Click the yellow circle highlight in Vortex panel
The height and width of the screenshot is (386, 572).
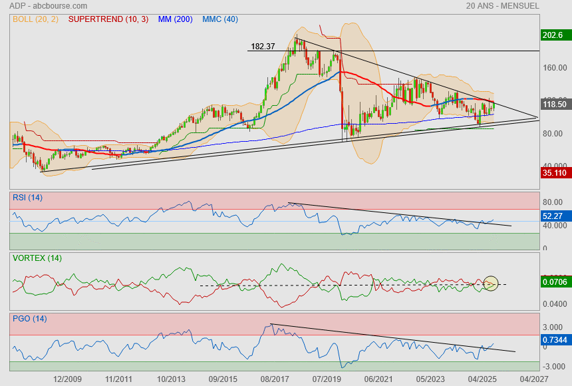tap(491, 284)
